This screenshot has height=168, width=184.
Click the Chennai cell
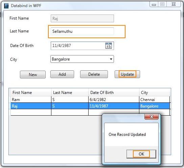tap(155, 99)
